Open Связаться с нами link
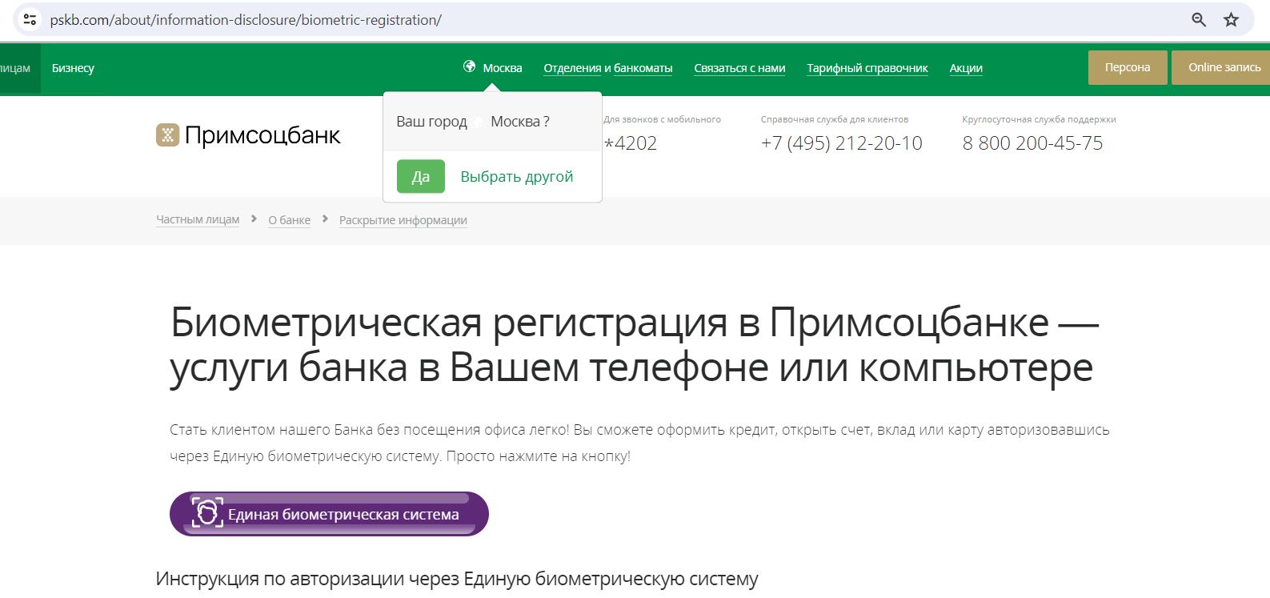Viewport: 1270px width, 598px height. click(x=739, y=68)
